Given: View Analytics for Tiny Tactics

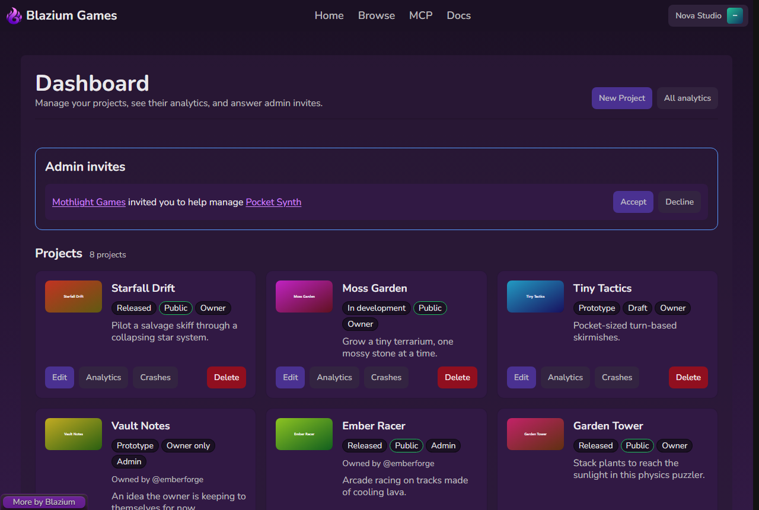Looking at the screenshot, I should point(565,377).
